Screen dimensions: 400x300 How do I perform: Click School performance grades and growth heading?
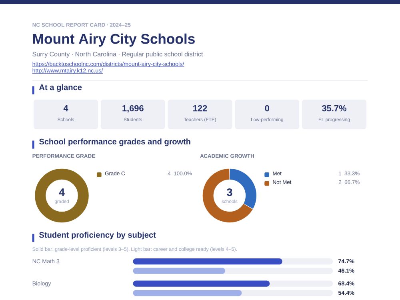coord(115,142)
